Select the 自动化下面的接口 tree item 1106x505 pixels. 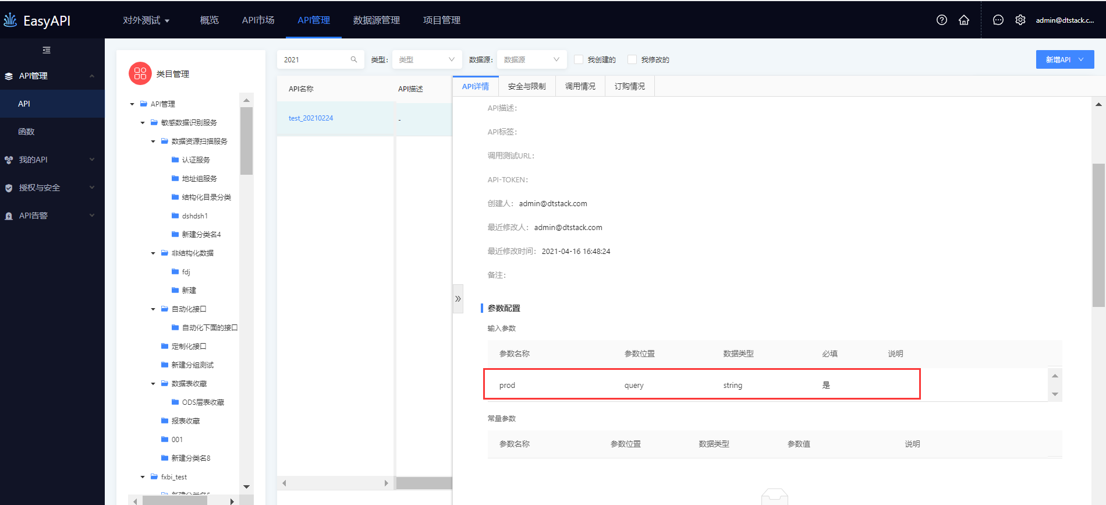[x=210, y=328]
